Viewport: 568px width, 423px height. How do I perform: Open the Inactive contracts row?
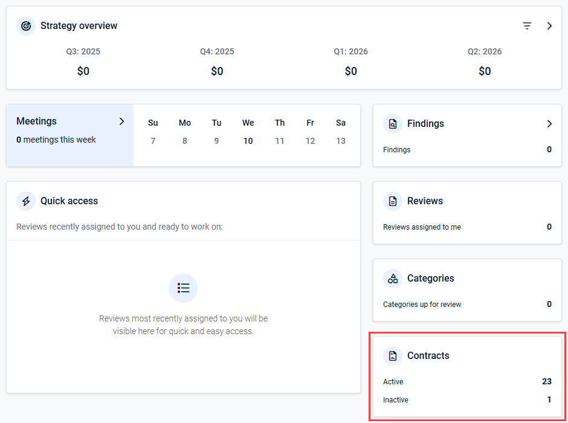[467, 400]
